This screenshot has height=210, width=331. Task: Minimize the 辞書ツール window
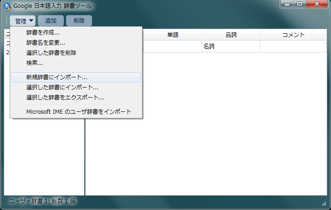click(287, 4)
